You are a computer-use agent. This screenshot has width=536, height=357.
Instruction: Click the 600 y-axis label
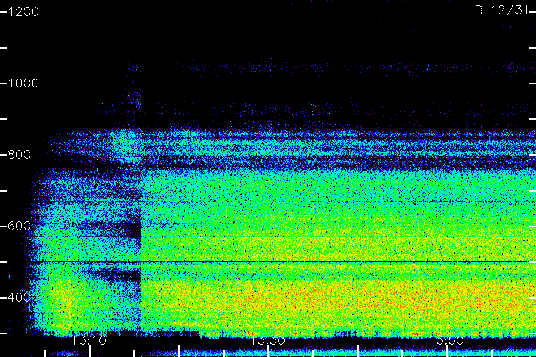tap(19, 226)
